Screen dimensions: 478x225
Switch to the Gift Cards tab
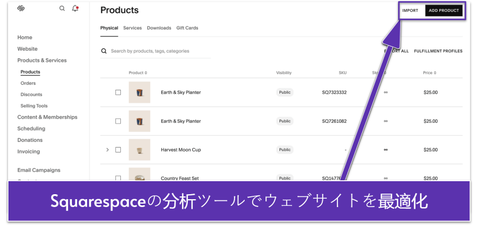[187, 28]
